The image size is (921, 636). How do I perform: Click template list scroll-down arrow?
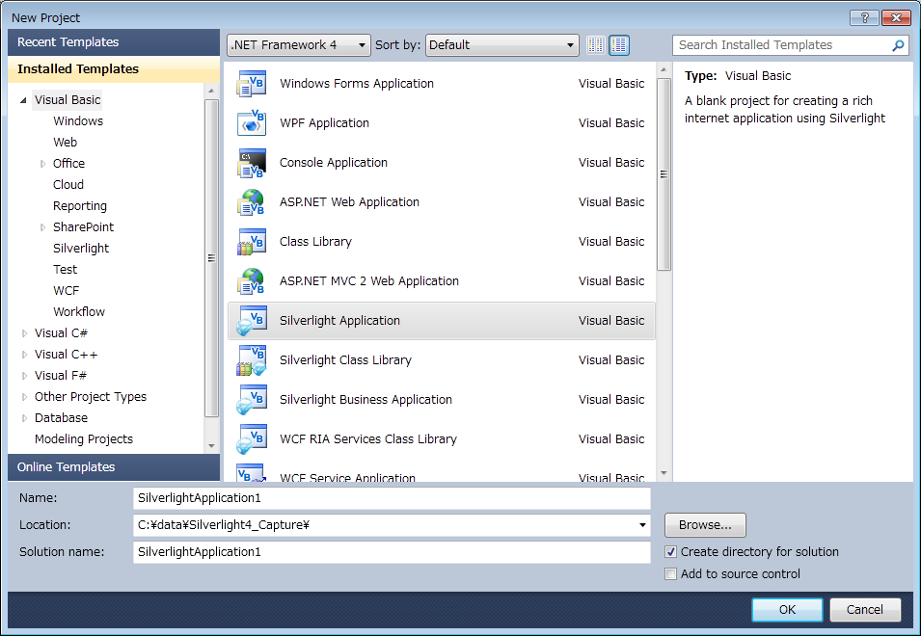click(x=664, y=473)
